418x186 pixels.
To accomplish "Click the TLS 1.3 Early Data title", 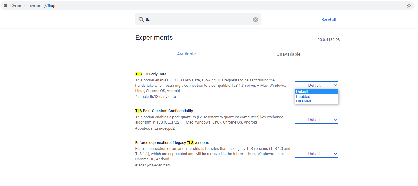I will click(151, 74).
